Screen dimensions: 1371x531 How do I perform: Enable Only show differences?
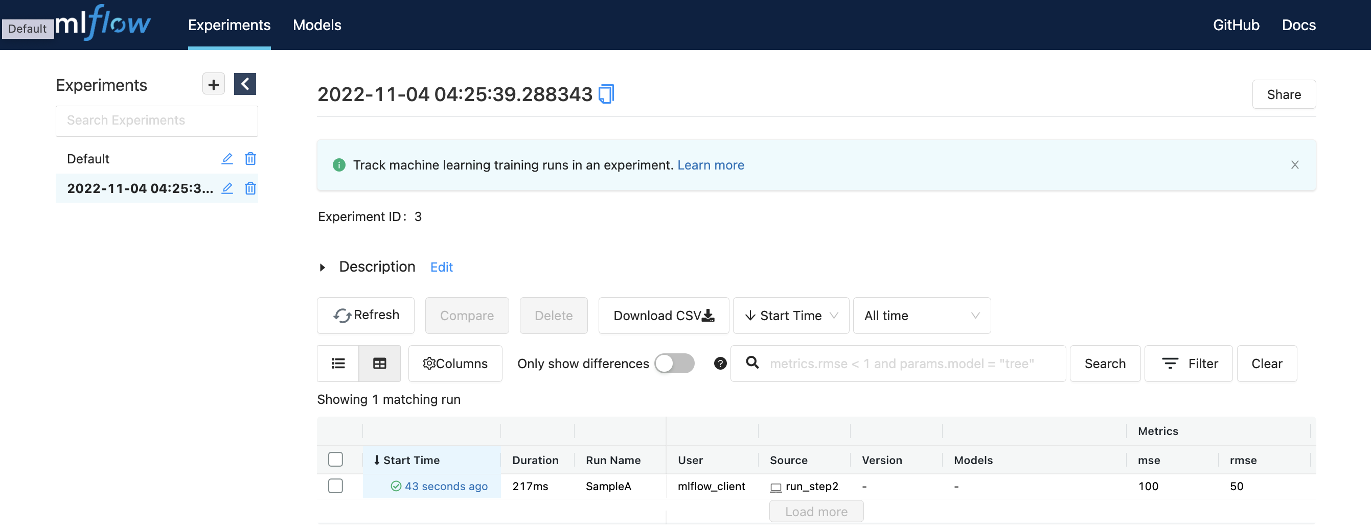674,363
